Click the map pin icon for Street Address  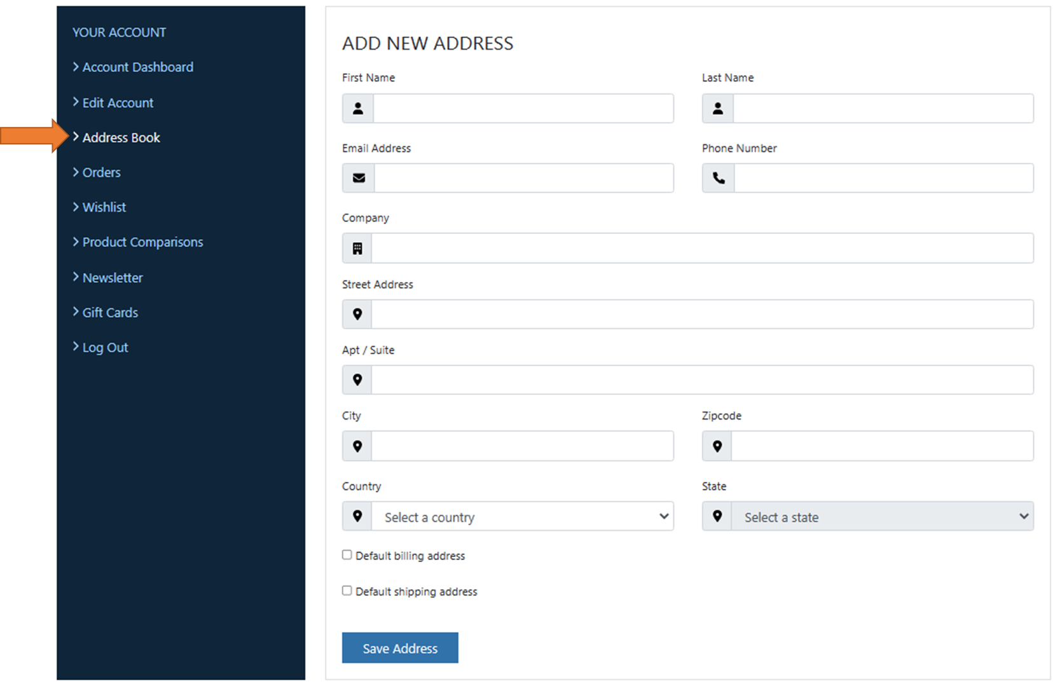click(x=357, y=314)
